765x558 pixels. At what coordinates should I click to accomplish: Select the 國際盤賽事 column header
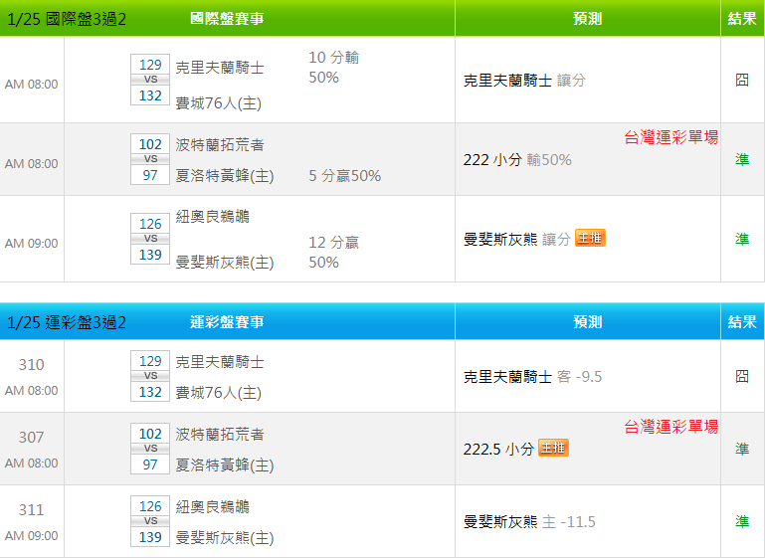pyautogui.click(x=227, y=19)
